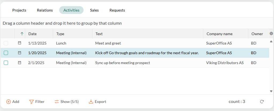The image size is (274, 111).
Task: Toggle the ascending sort arrow column header
Action: coord(22,34)
